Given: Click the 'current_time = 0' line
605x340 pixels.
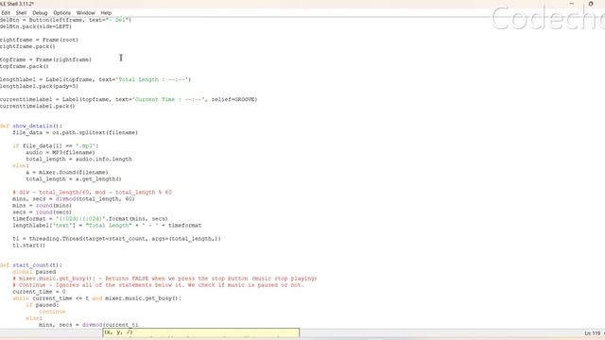Looking at the screenshot, I should [39, 292].
